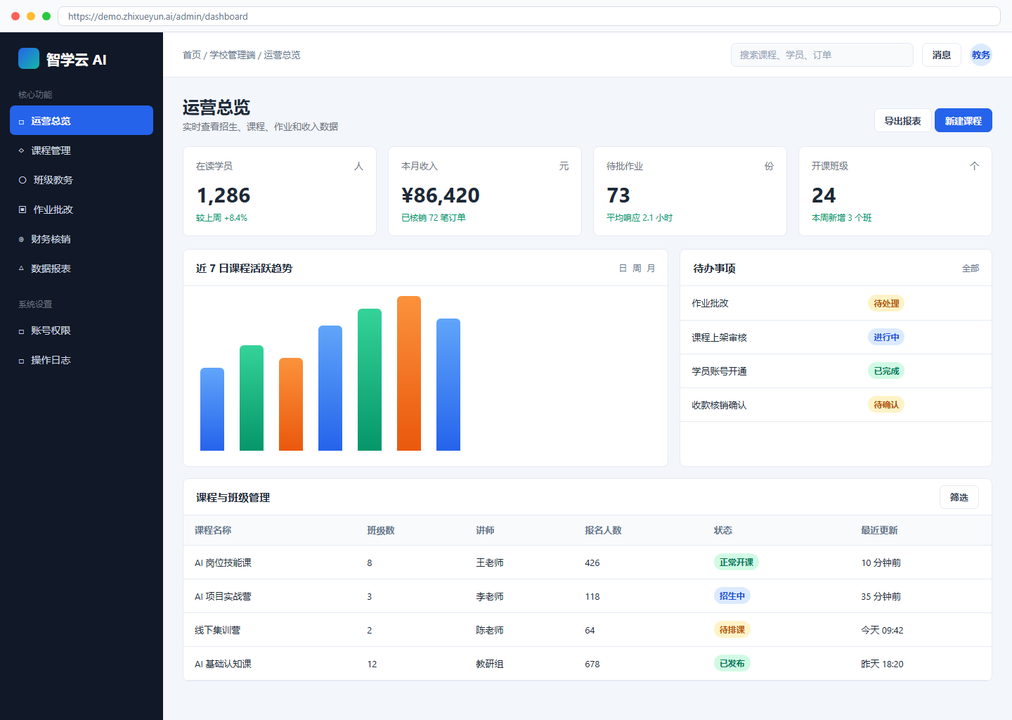
Task: Select 财务核销 sidebar entry
Action: tap(82, 239)
